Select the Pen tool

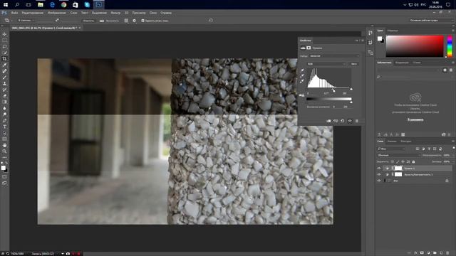[4, 120]
